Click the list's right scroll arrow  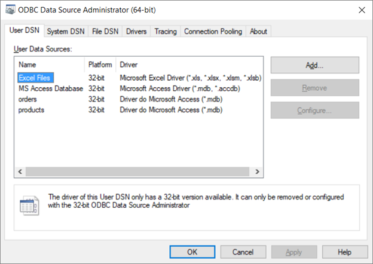(x=258, y=172)
